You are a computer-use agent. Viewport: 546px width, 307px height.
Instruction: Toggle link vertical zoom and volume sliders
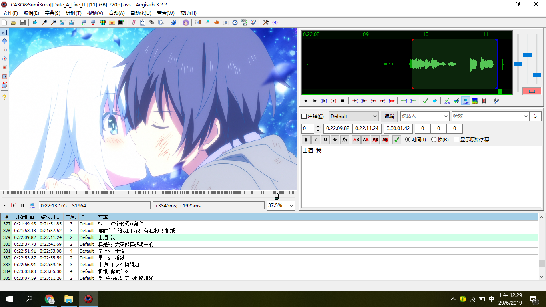coord(532,91)
